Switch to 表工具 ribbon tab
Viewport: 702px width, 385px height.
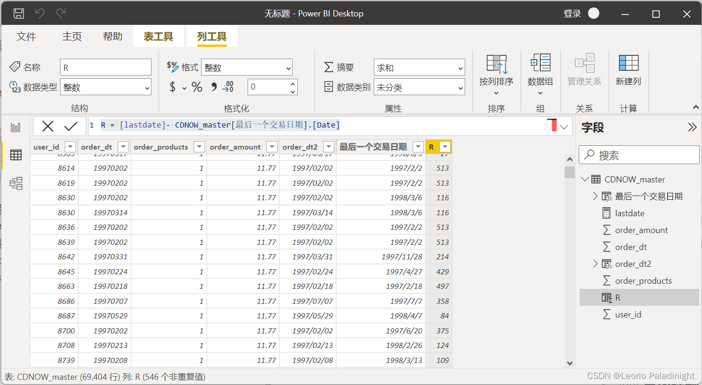[158, 37]
